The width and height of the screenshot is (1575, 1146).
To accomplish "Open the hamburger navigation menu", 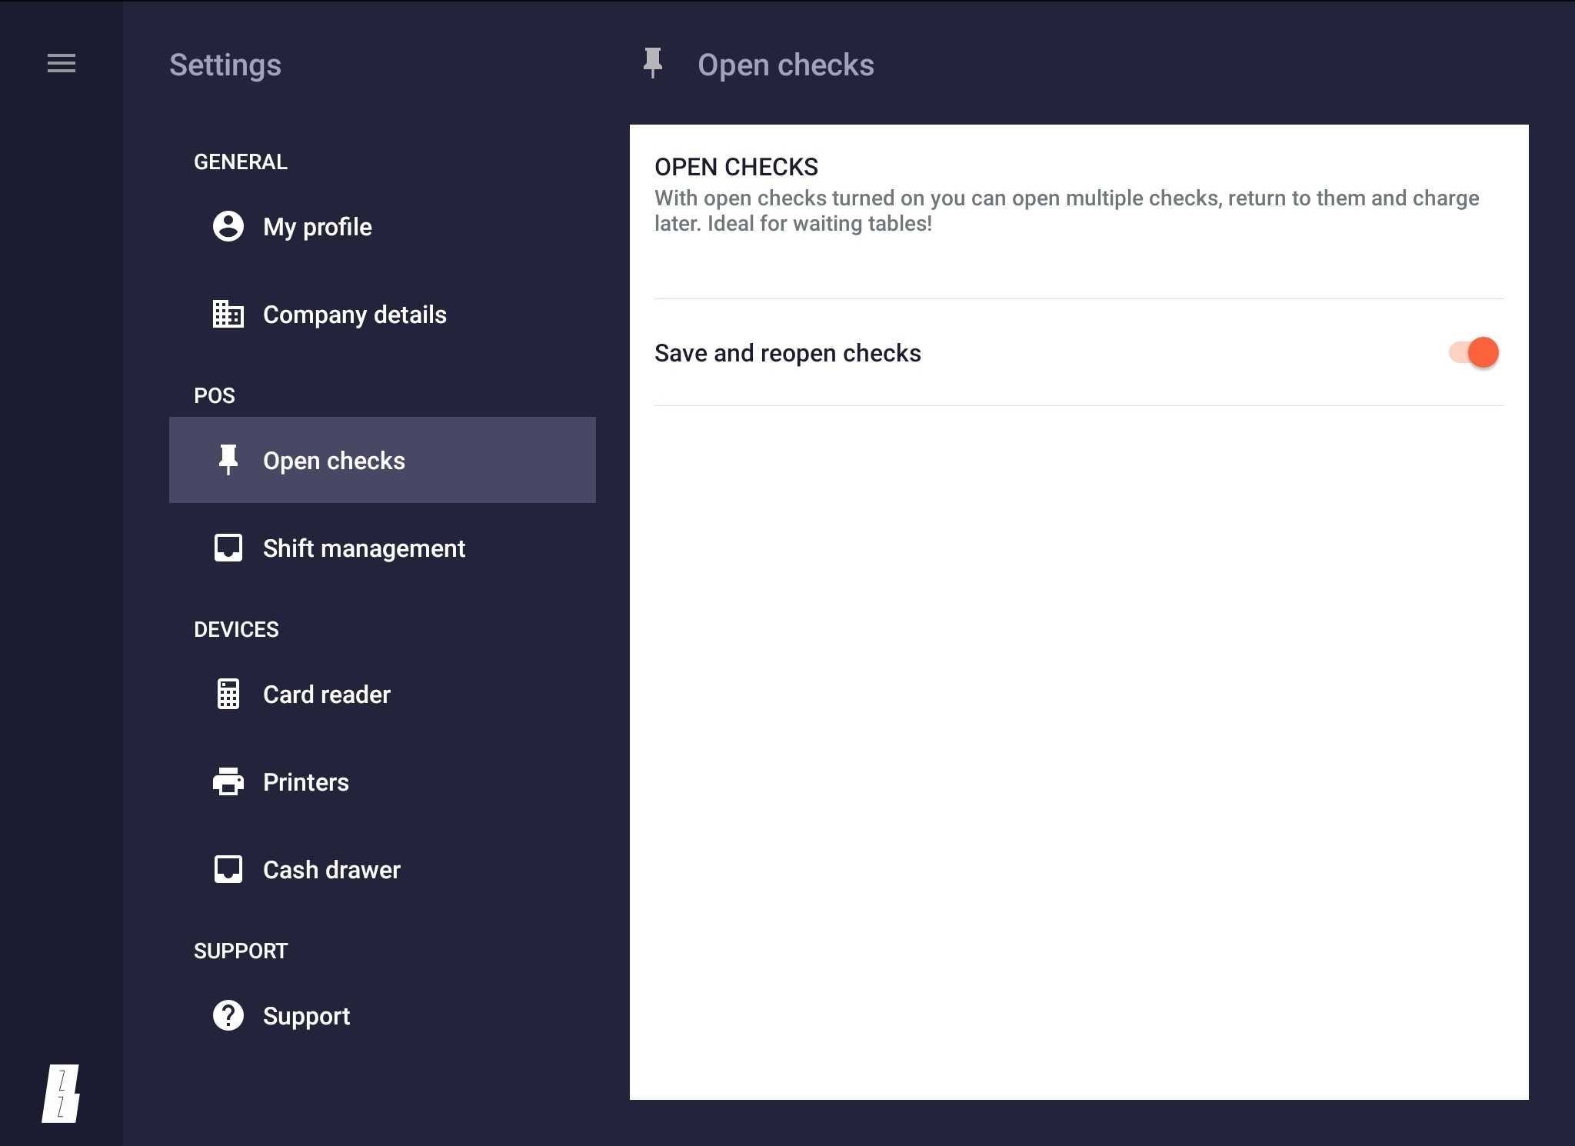I will (x=62, y=63).
